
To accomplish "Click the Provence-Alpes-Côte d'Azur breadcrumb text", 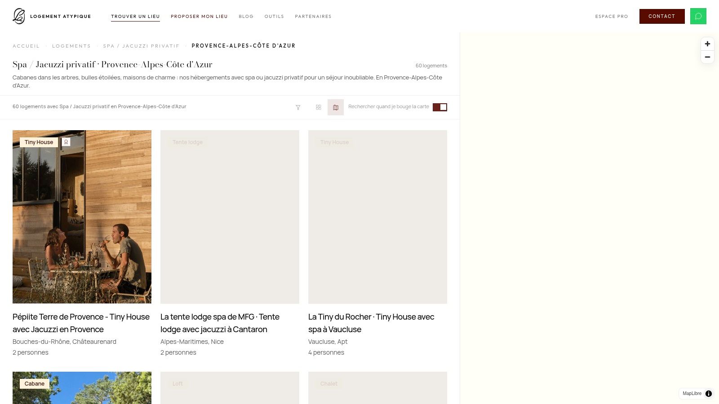I will pos(244,46).
